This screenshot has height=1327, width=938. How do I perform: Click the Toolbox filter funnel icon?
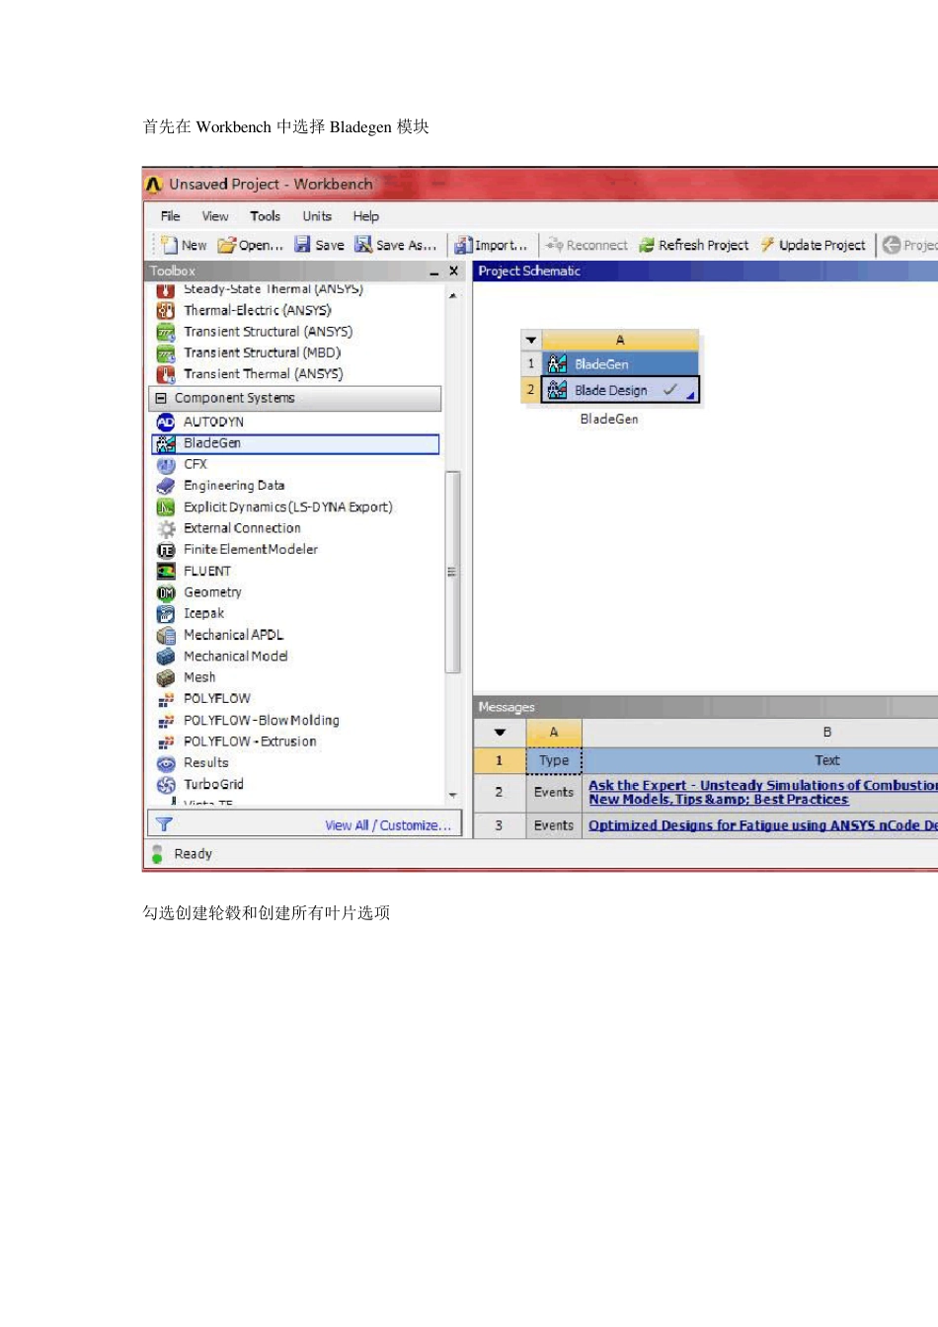click(164, 824)
